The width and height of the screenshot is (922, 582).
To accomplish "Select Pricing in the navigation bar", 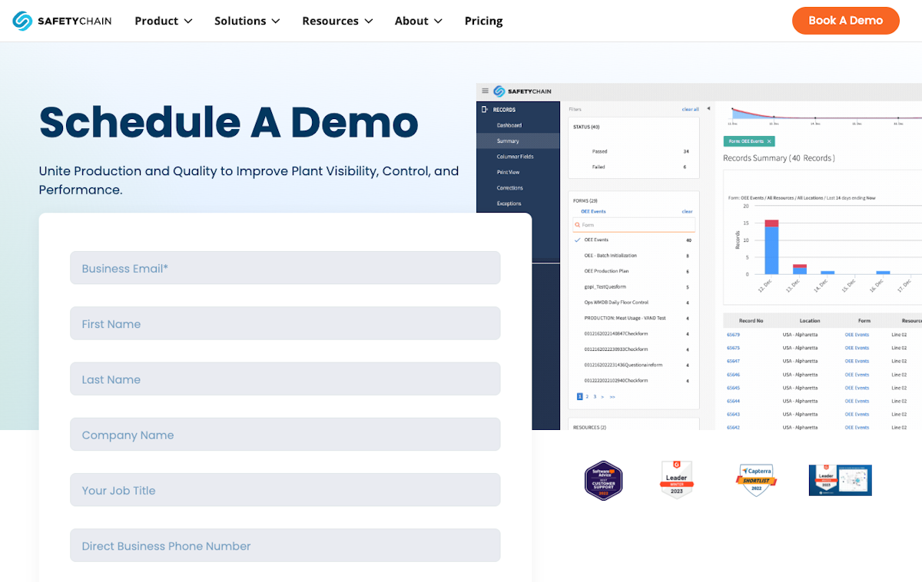I will 483,21.
